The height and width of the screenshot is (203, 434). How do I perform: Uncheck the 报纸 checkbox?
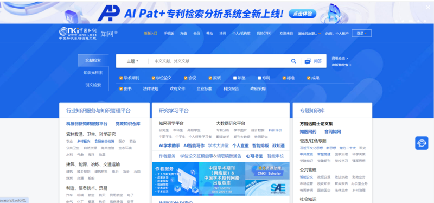[x=210, y=78]
